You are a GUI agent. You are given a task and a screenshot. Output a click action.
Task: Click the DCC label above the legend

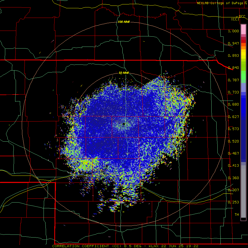[x=242, y=17]
